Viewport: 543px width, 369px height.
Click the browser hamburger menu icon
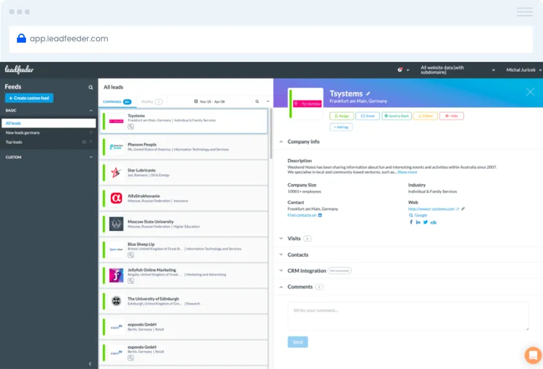(525, 12)
